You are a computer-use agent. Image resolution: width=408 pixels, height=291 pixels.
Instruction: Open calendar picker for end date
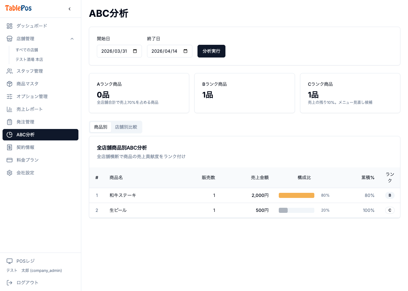185,51
